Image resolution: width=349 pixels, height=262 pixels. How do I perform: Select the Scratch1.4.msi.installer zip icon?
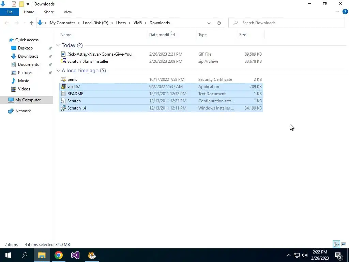click(63, 61)
